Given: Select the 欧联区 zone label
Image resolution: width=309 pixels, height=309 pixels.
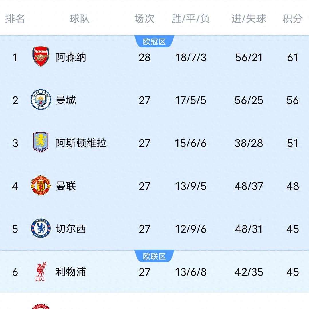Looking at the screenshot, I should 154,256.
